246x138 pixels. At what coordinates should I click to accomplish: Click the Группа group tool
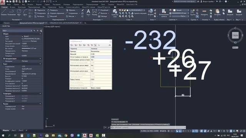click(193, 13)
